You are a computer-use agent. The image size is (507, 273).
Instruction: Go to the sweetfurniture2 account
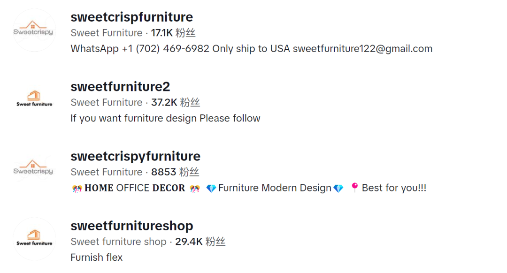[x=120, y=87]
